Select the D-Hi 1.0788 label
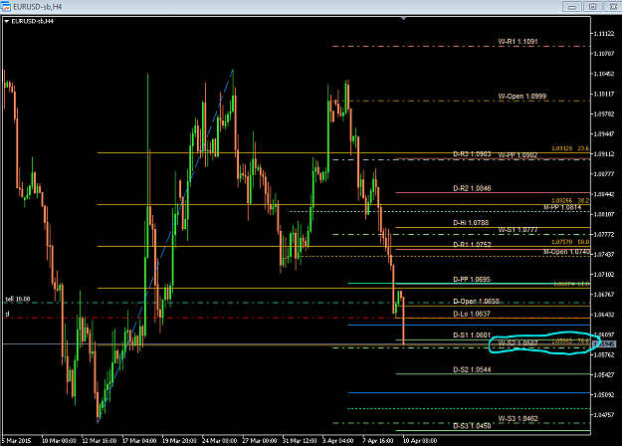The width and height of the screenshot is (622, 446). tap(471, 223)
